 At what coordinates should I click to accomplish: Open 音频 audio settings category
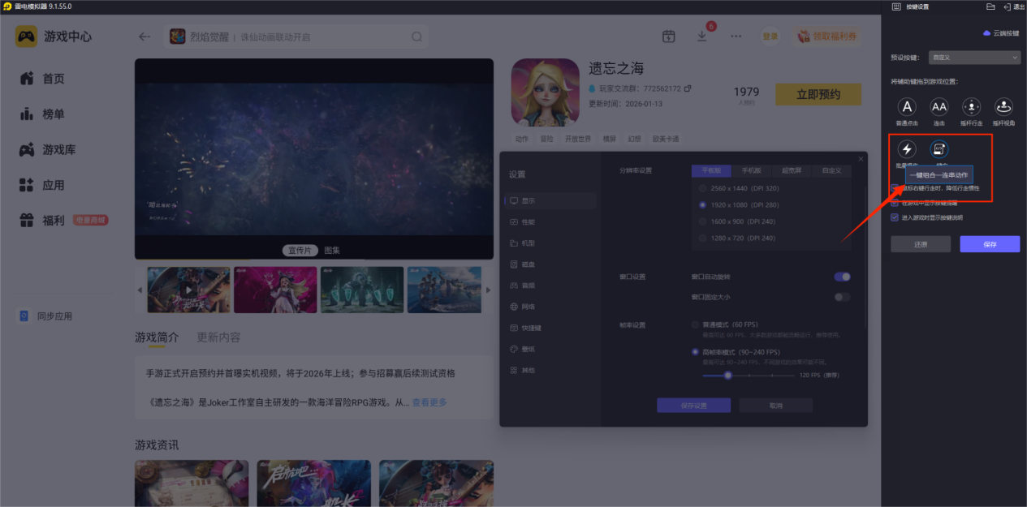(522, 286)
